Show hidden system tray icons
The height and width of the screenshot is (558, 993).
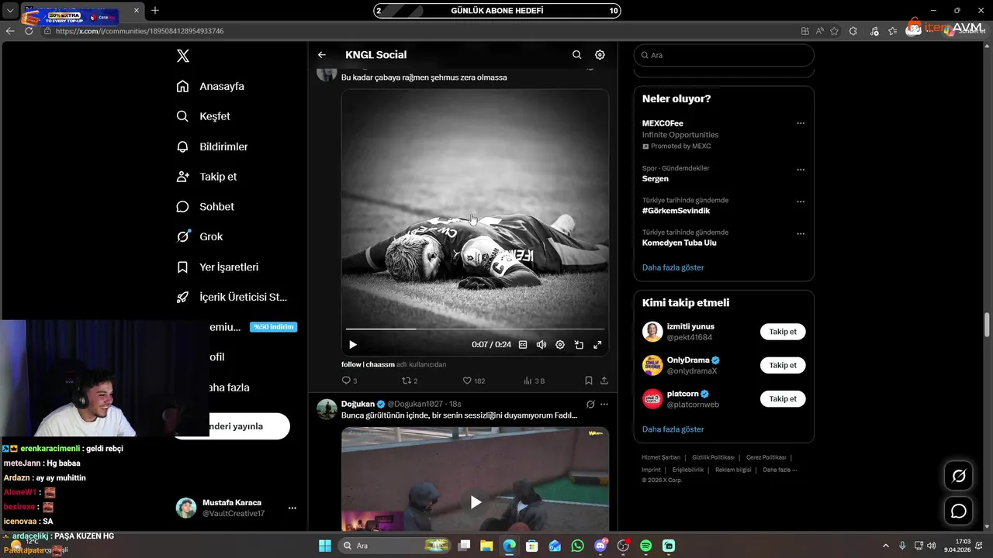[886, 546]
